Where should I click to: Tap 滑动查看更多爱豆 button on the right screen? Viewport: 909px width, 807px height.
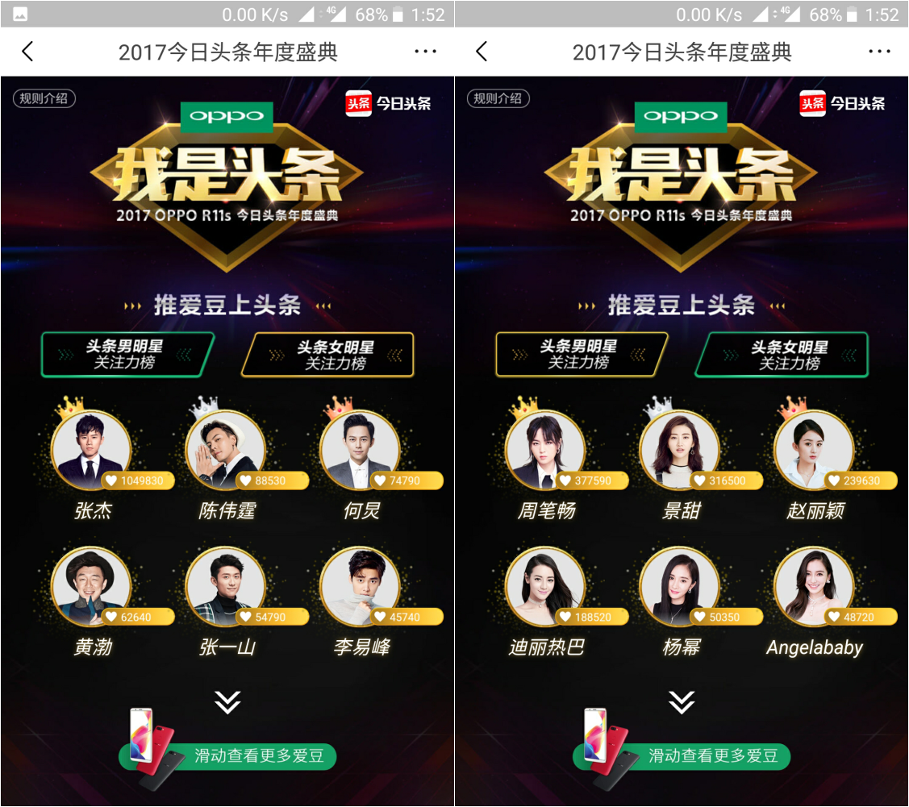pos(682,756)
